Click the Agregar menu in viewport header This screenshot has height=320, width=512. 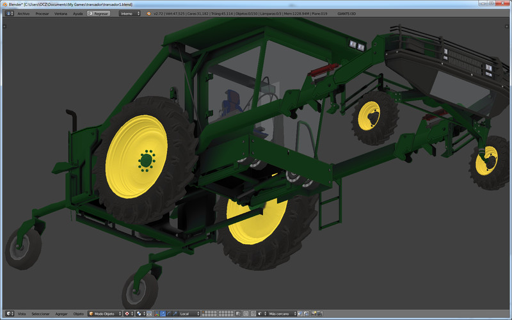click(61, 314)
